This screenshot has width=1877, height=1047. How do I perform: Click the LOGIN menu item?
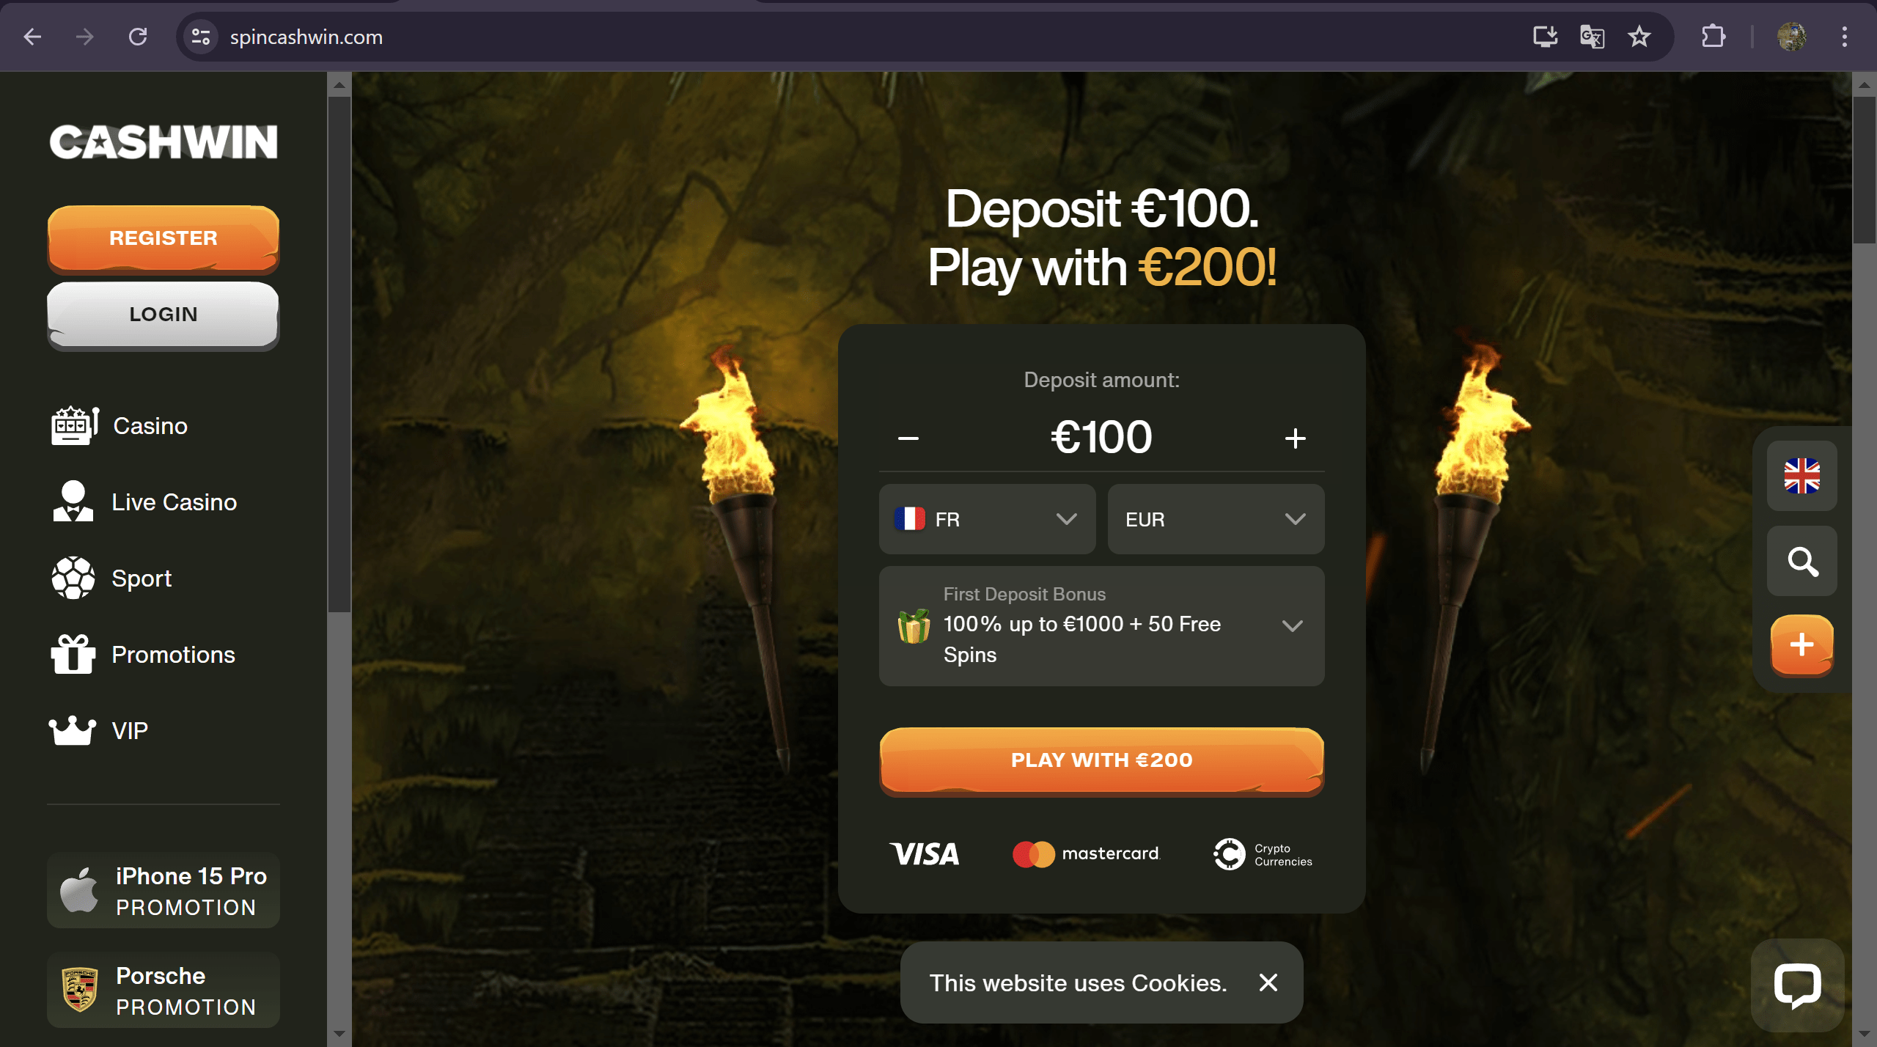[163, 313]
